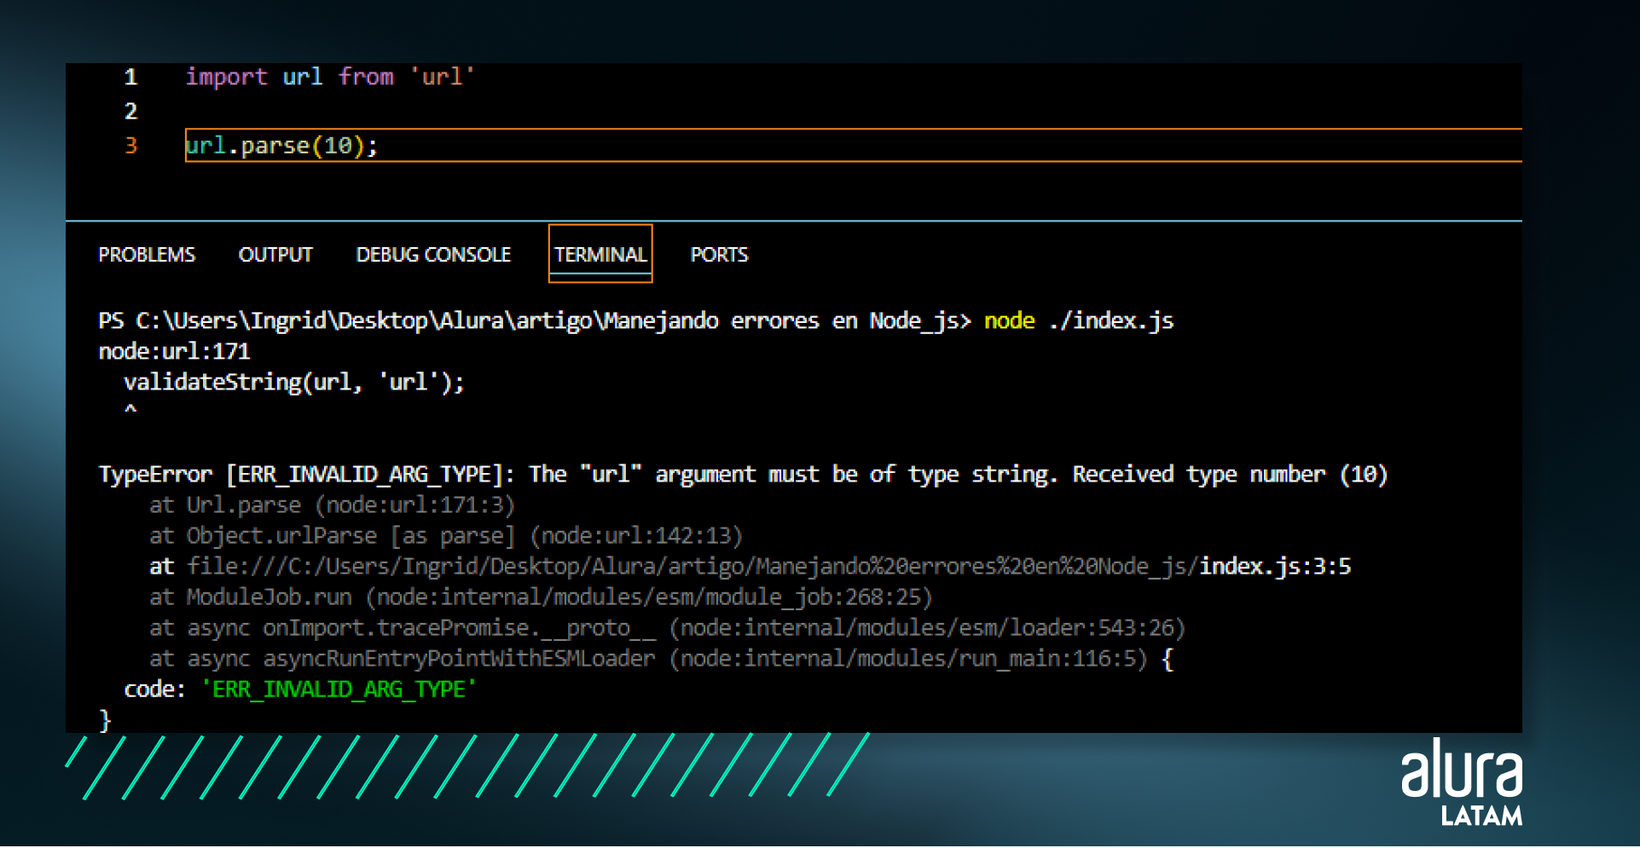Open the DEBUG CONSOLE tab
The height and width of the screenshot is (848, 1640).
(433, 255)
